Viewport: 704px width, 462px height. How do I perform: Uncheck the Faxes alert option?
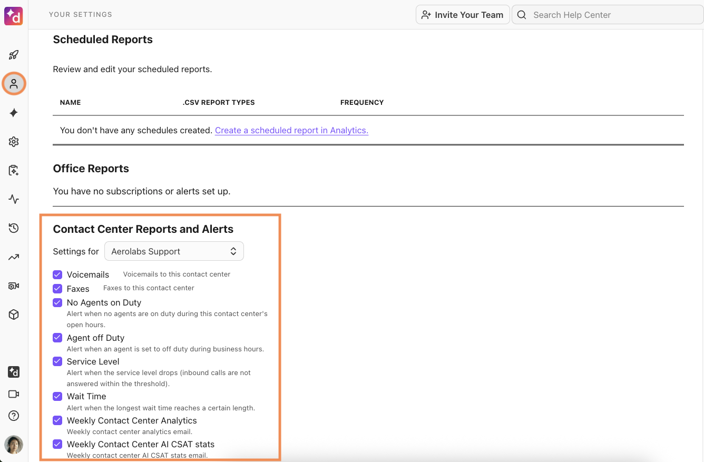[x=57, y=288]
